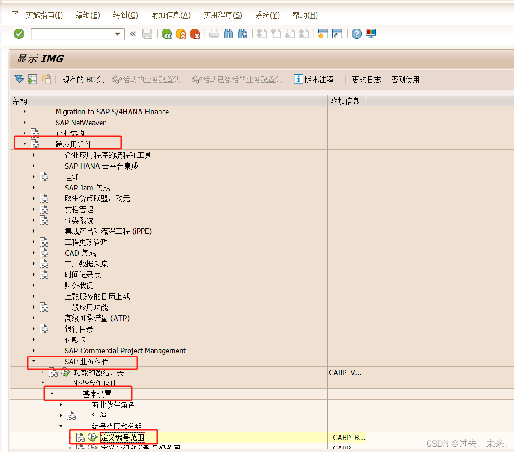Open the 实用程序(S) menu
Screen dimensions: 514x452
click(223, 15)
